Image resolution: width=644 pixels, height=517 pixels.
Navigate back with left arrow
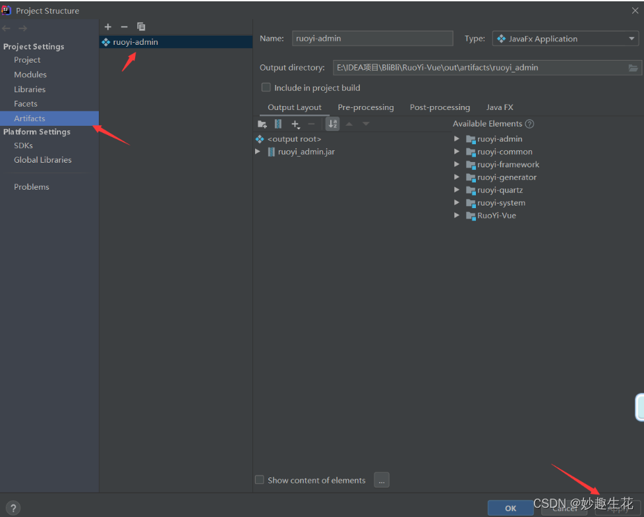coord(6,28)
